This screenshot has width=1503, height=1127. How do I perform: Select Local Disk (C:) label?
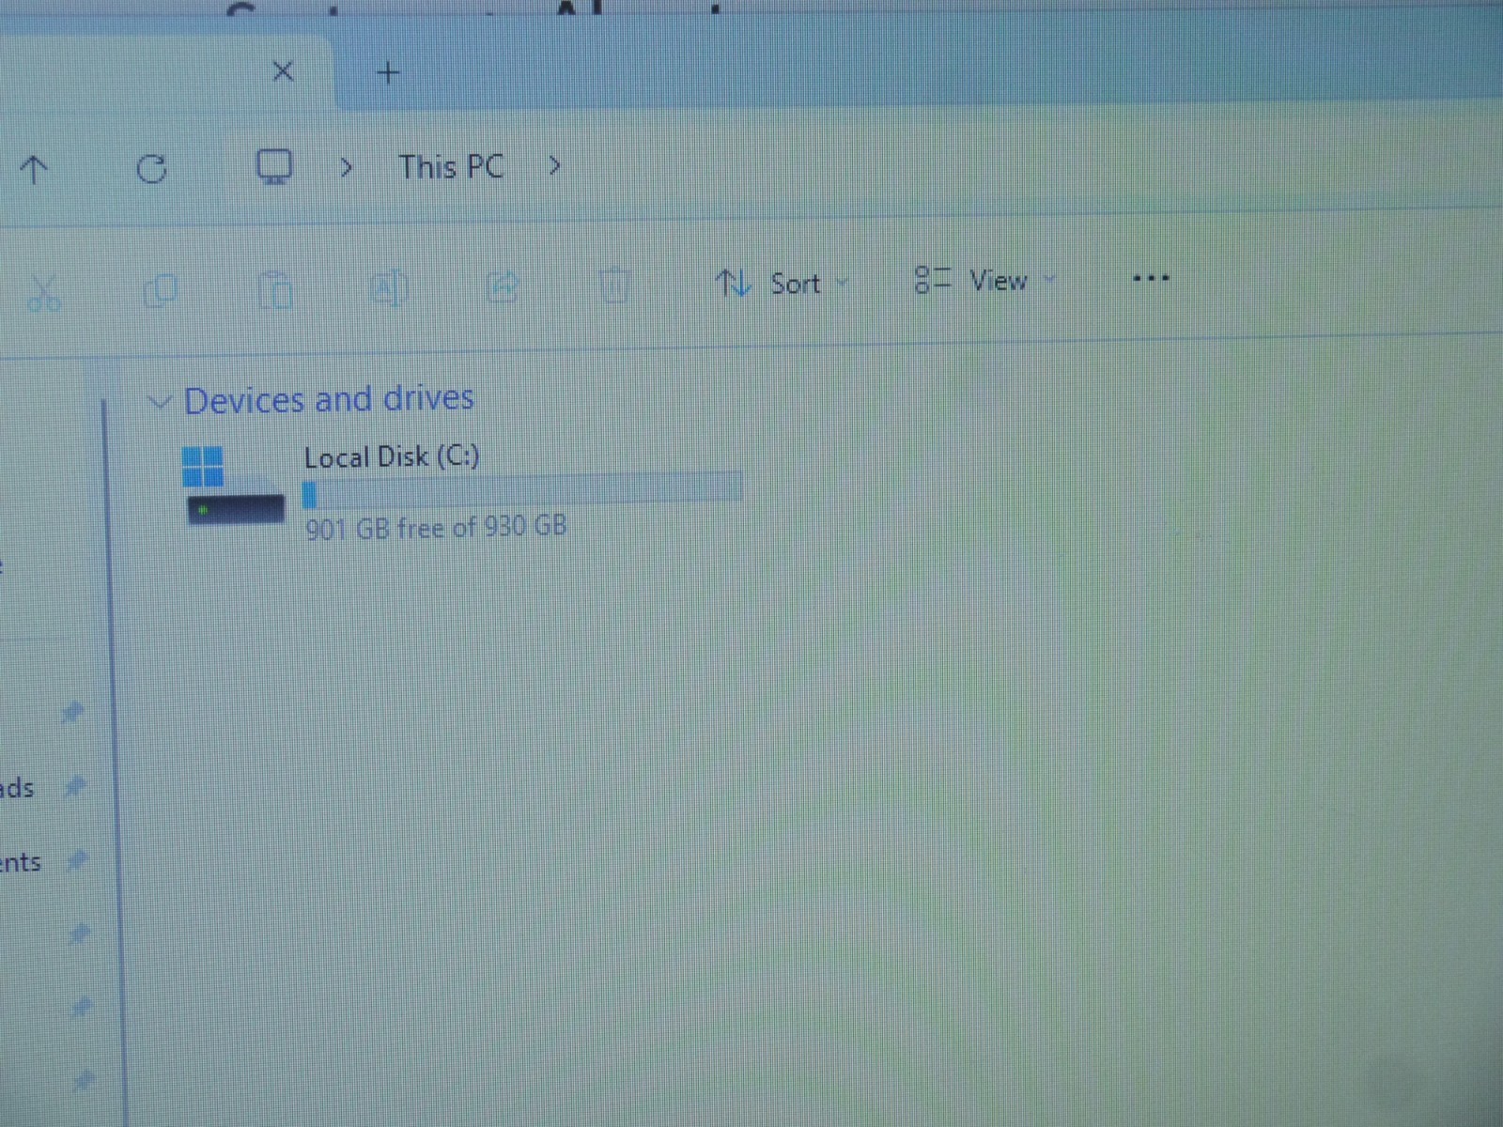point(392,456)
